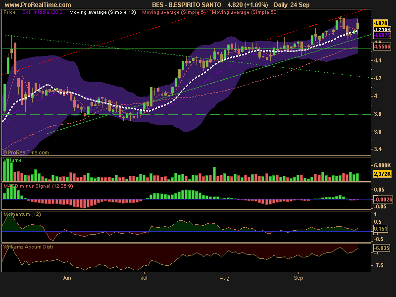Select the Moving average (Simple 50) legend
396x297 pixels.
tap(245, 12)
